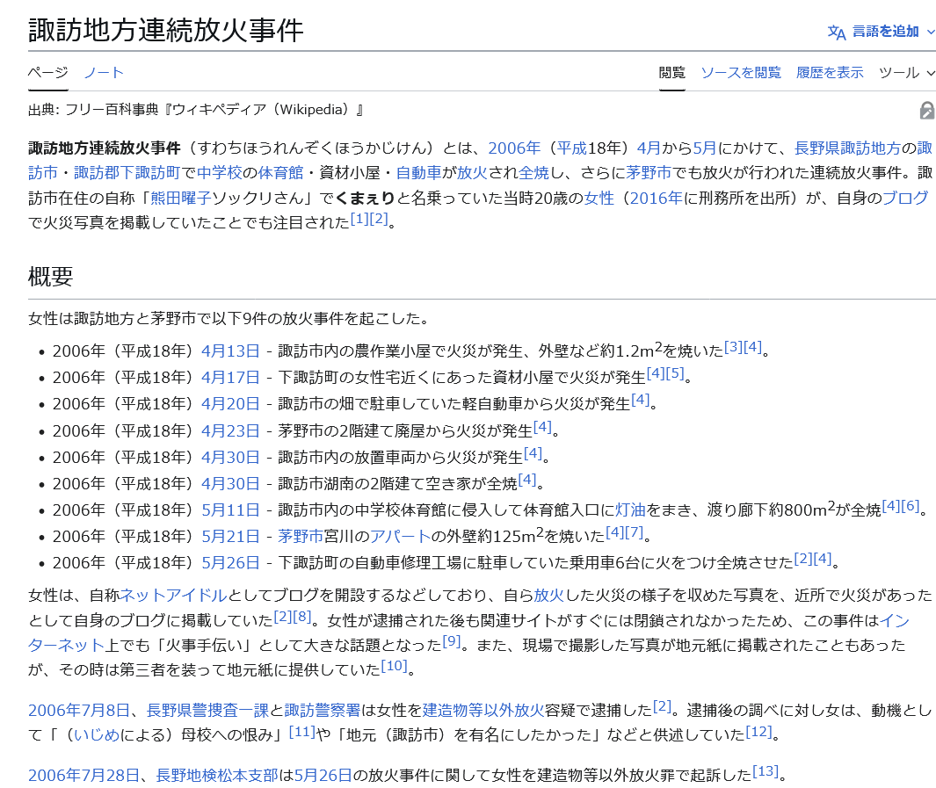Select the ページ tab

point(47,73)
